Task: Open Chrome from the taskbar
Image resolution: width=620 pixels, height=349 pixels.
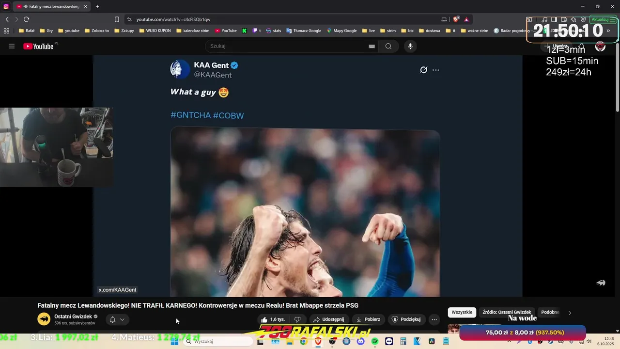Action: coord(303,341)
